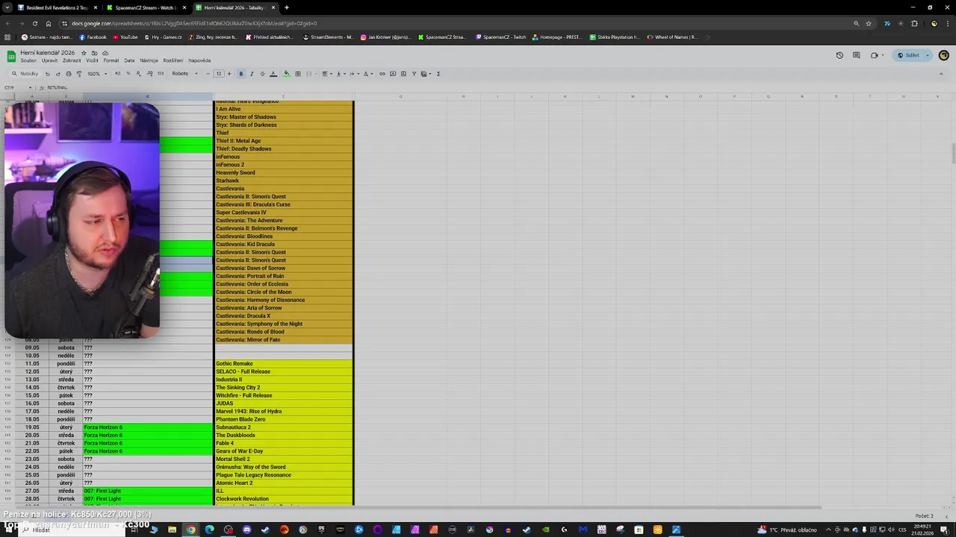
Task: Click the Undo icon in Sheets toolbar
Action: [47, 74]
